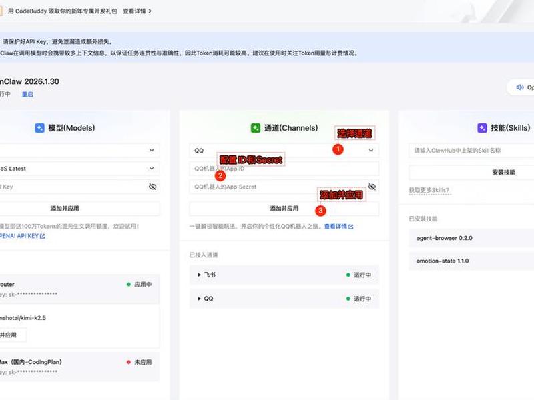This screenshot has height=400, width=534.
Task: Click the 并应用 button under kimi-k2.5
Action: pos(12,335)
